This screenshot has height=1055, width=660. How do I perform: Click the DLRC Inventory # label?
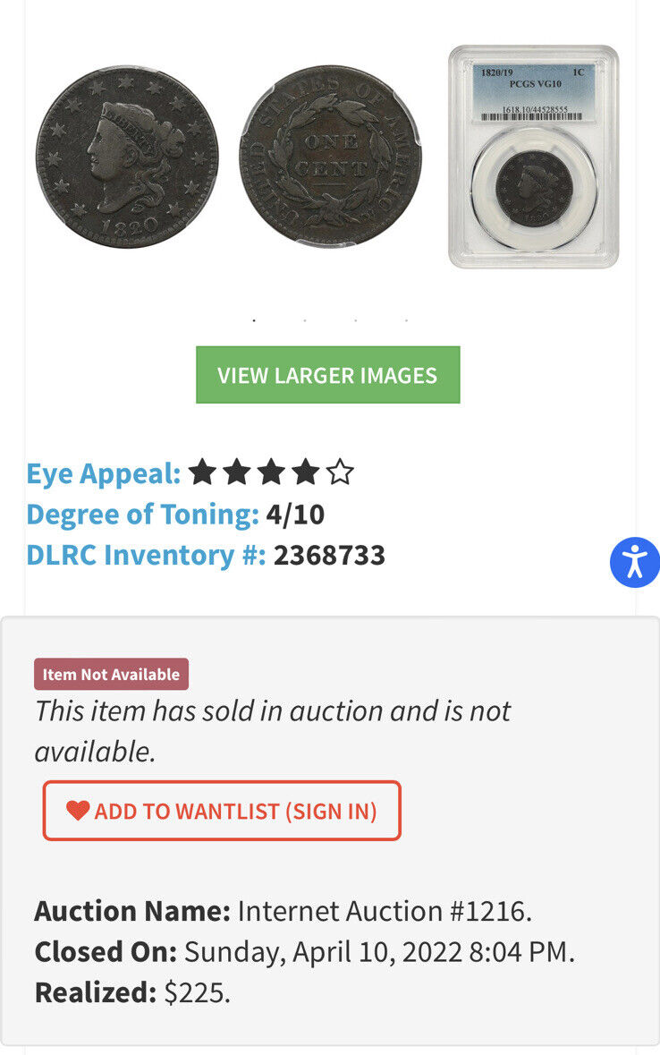coord(146,555)
